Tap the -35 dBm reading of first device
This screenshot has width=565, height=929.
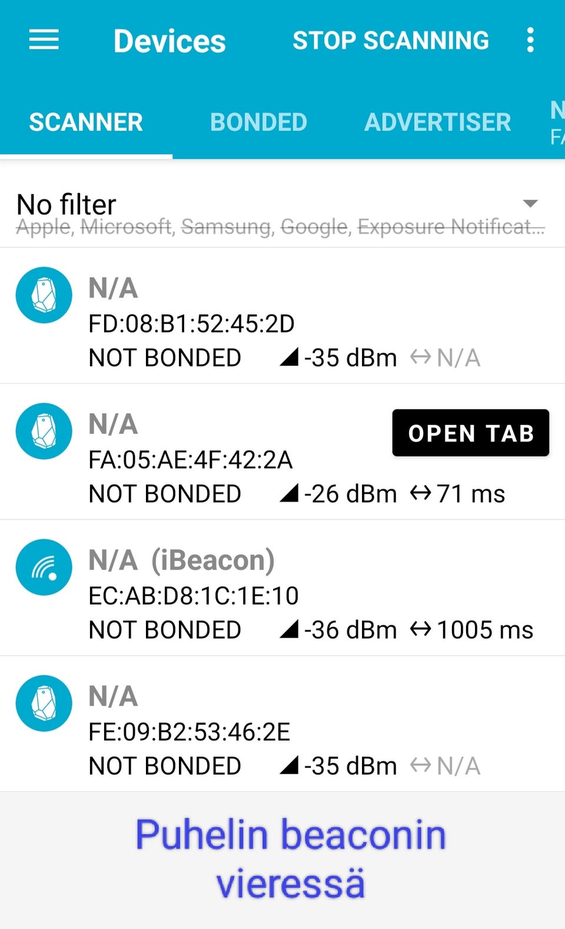tap(350, 358)
